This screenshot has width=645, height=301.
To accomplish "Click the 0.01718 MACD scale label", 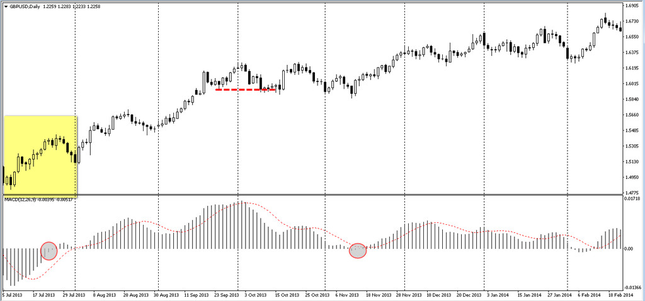I will (x=632, y=199).
